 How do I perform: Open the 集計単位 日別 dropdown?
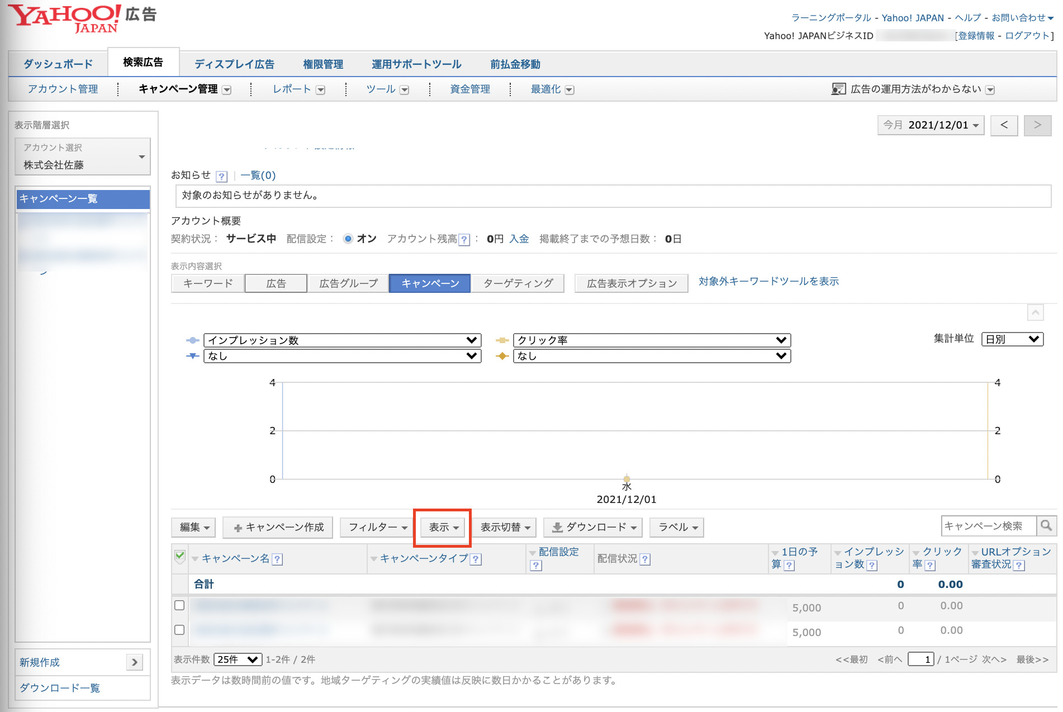tap(1012, 339)
